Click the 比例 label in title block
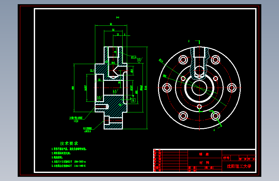Screen dimensions: 279x181 click(192, 171)
